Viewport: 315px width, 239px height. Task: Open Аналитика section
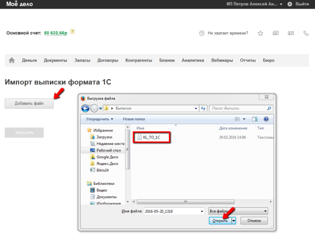(x=193, y=60)
